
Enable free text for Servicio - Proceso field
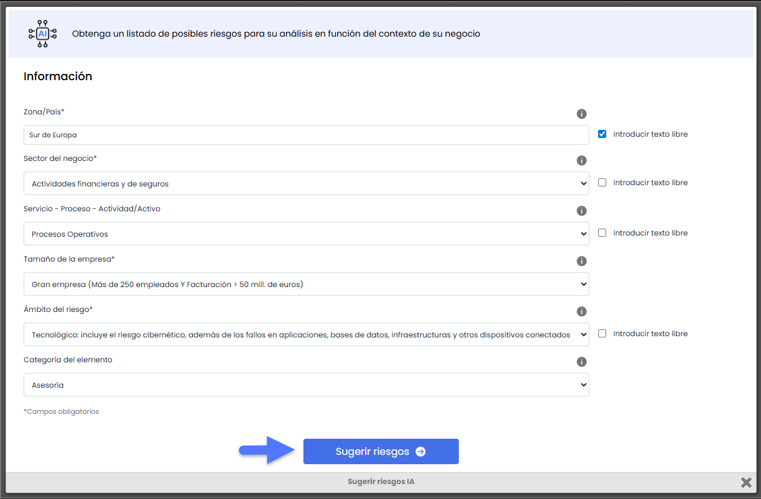(x=602, y=233)
